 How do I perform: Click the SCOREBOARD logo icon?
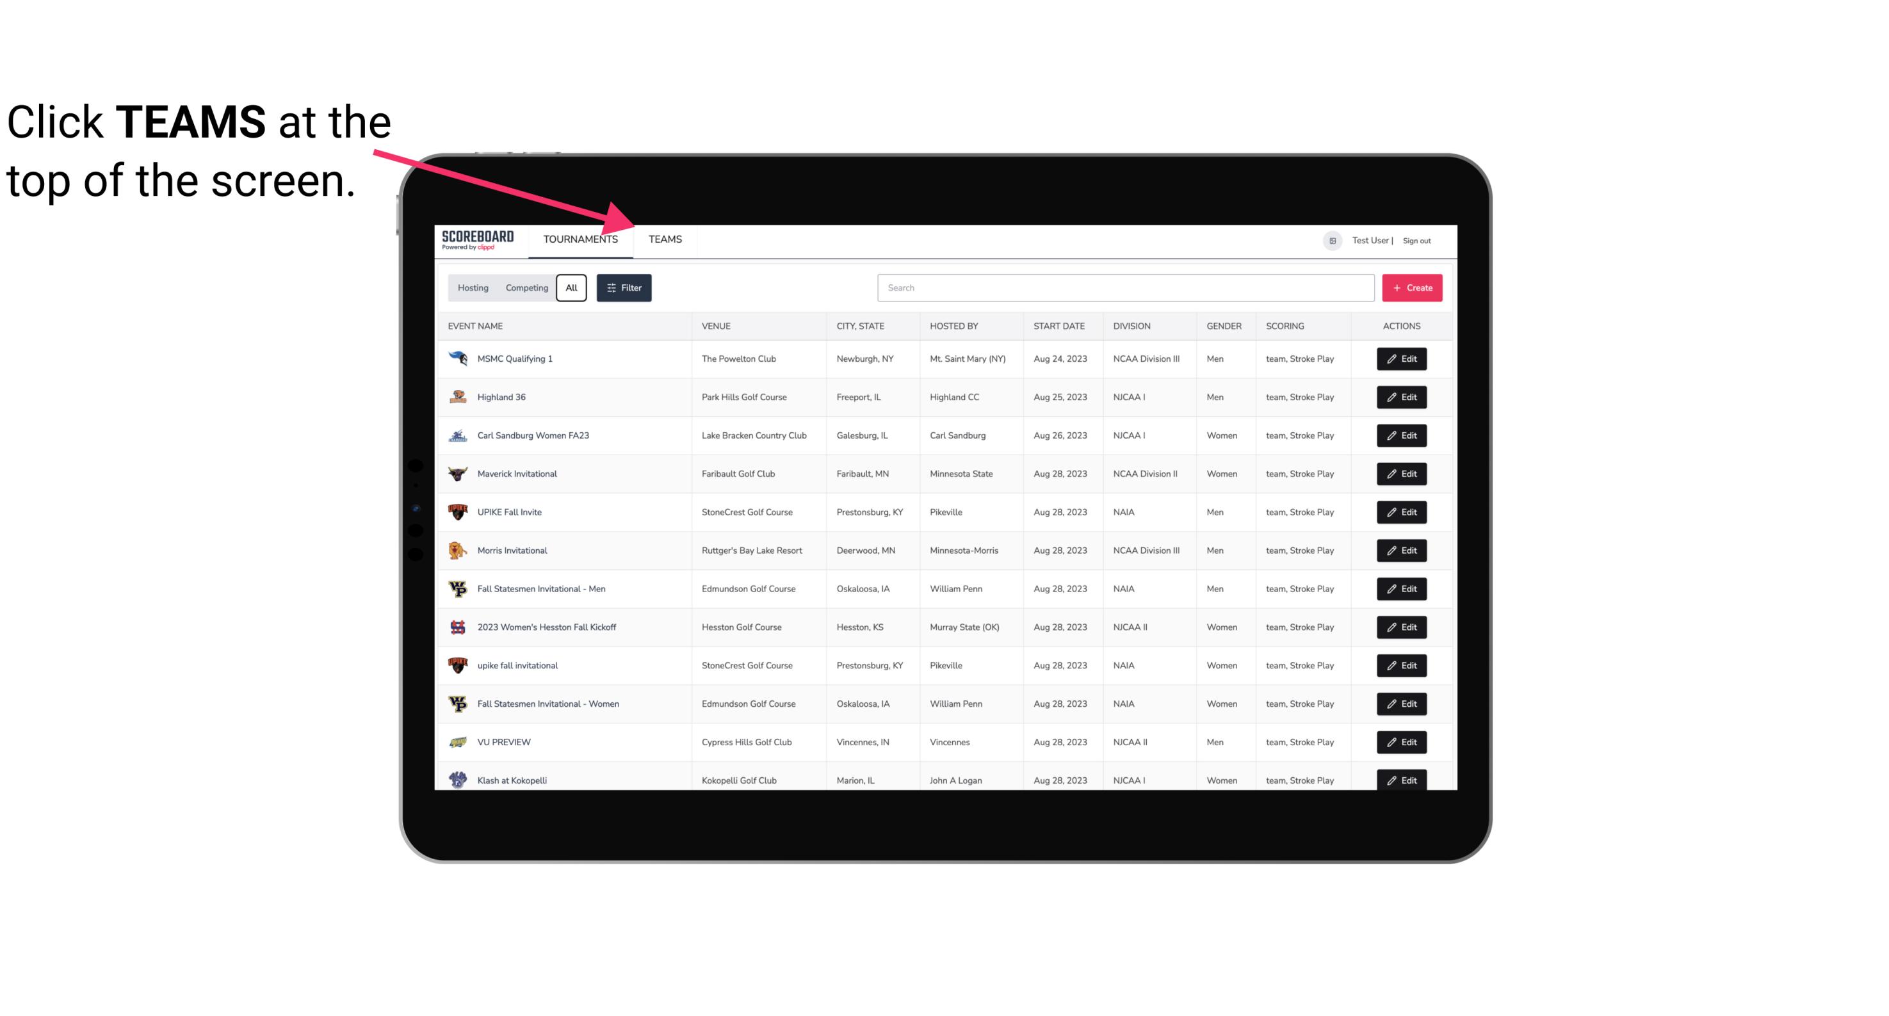click(x=475, y=239)
